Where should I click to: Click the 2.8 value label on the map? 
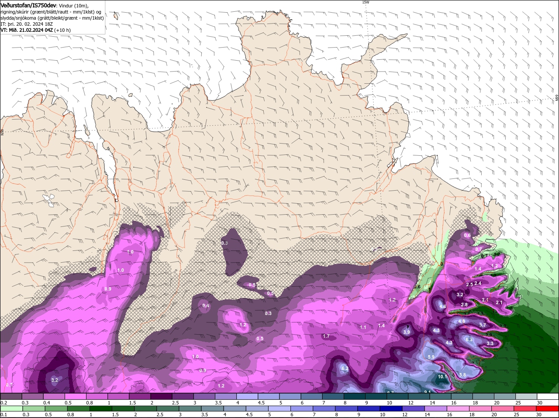(x=464, y=305)
